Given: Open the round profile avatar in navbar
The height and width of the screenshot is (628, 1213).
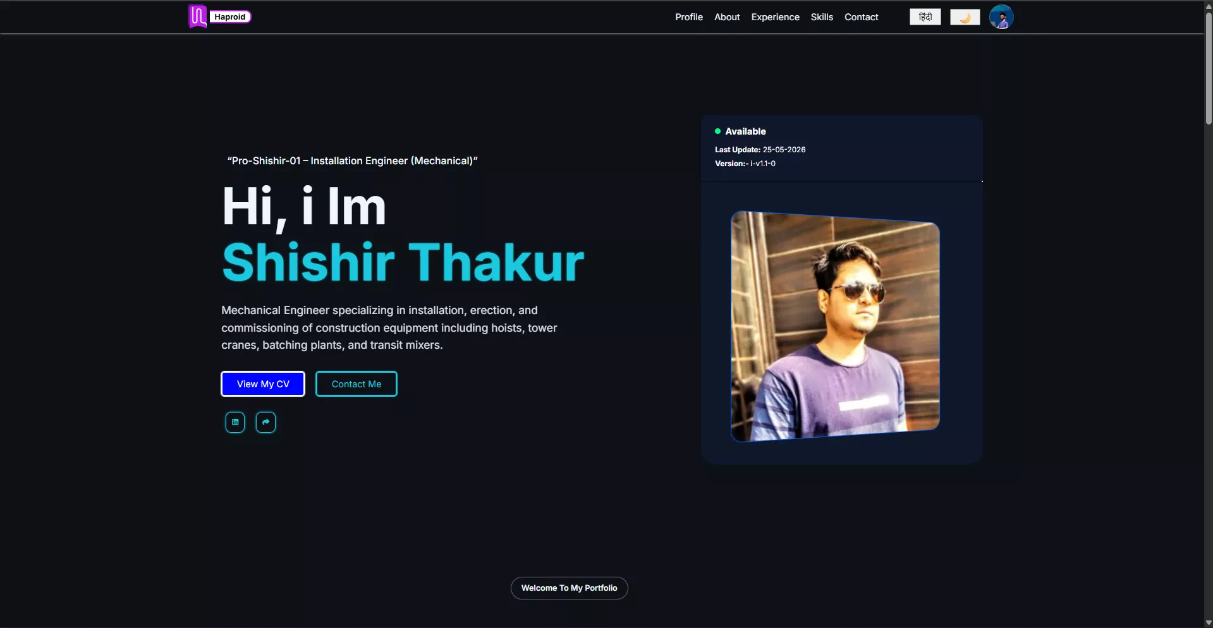Looking at the screenshot, I should tap(1001, 17).
